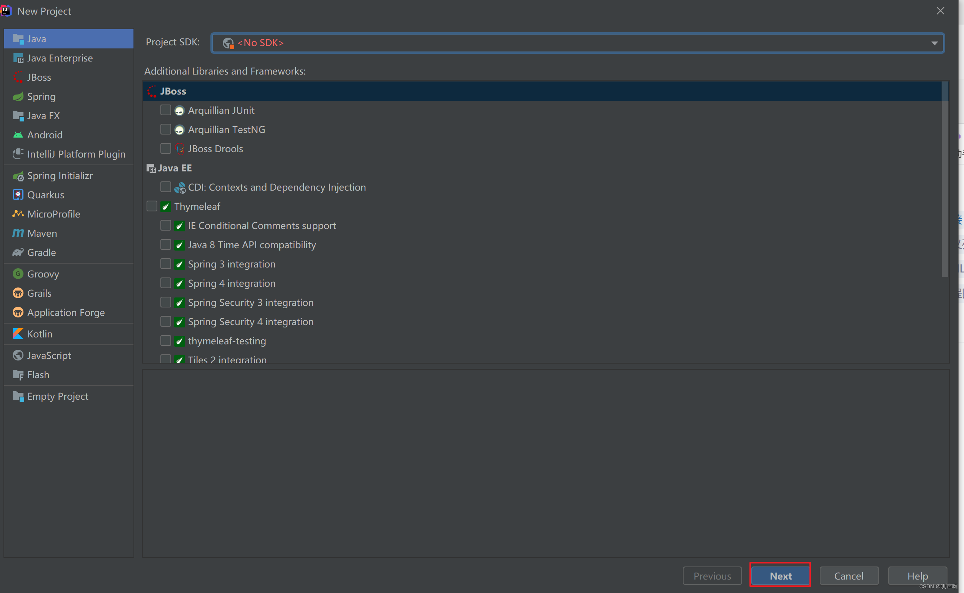Viewport: 964px width, 593px height.
Task: Click the empty framework description panel
Action: point(545,463)
